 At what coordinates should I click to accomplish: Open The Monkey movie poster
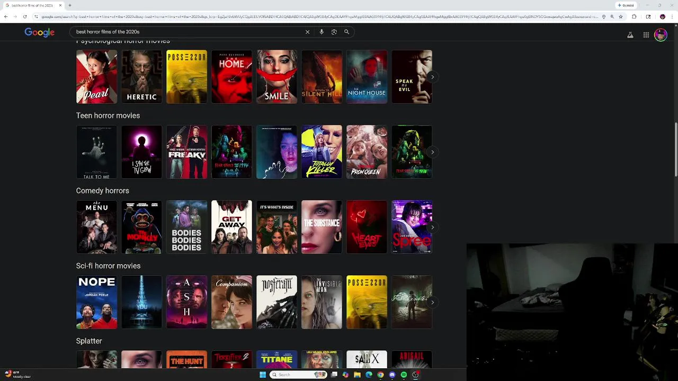pos(141,227)
